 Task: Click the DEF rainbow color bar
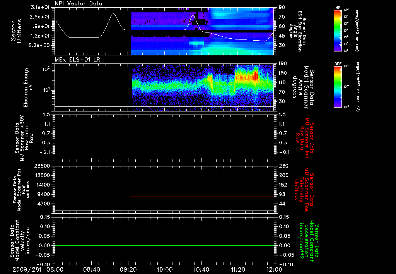(338, 87)
